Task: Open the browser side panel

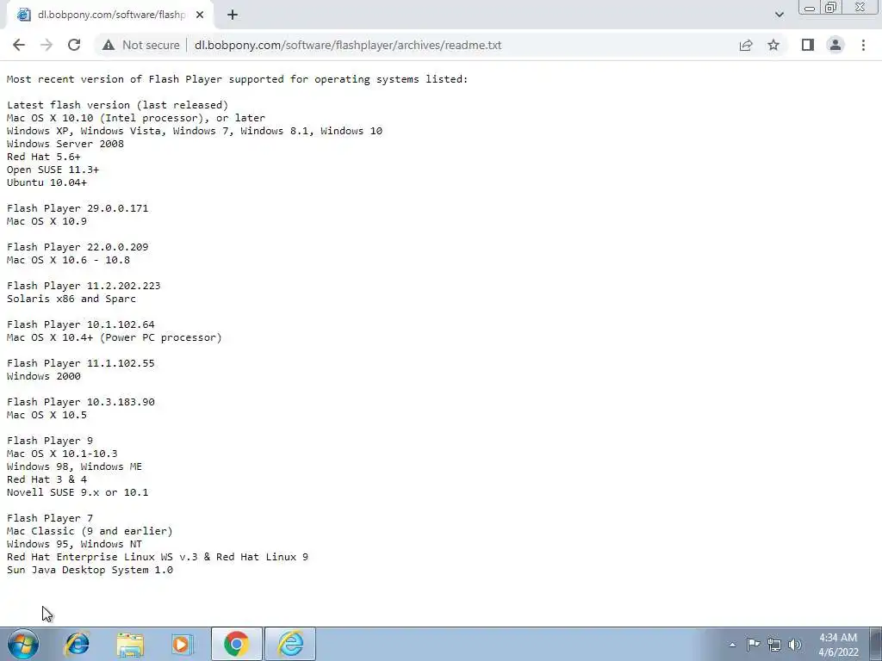Action: click(x=808, y=45)
